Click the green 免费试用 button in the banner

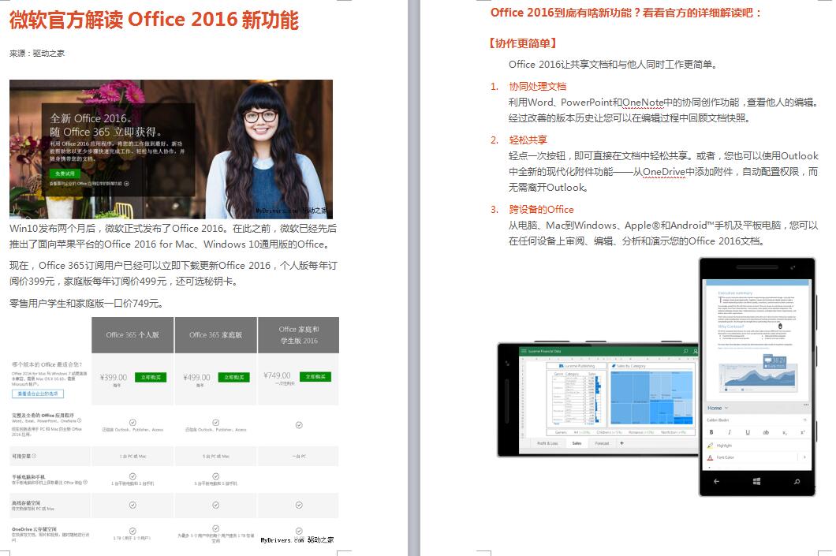coord(65,173)
